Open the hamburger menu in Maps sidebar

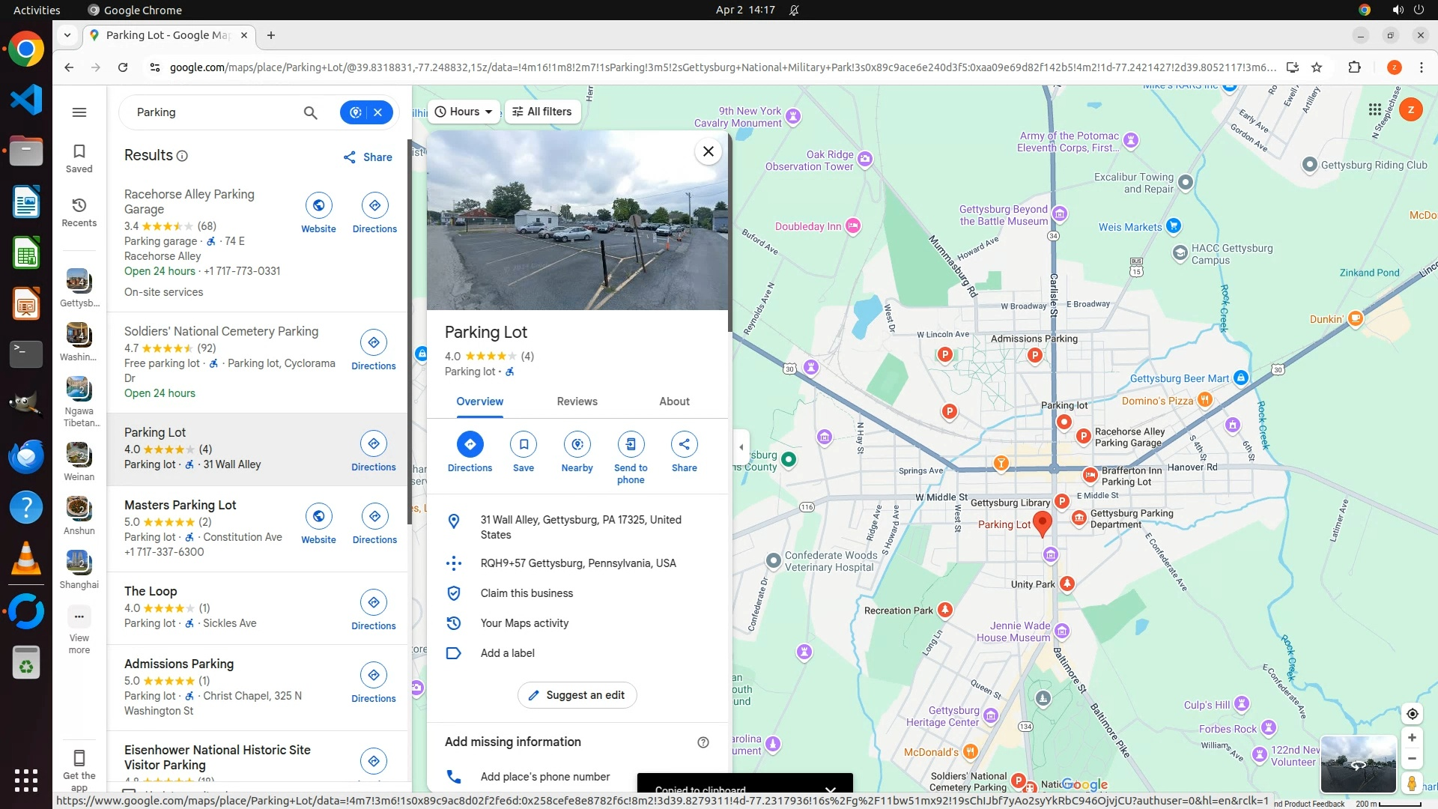pos(79,112)
